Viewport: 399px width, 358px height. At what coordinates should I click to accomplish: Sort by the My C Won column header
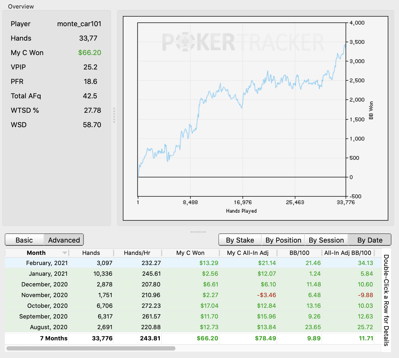tap(190, 253)
